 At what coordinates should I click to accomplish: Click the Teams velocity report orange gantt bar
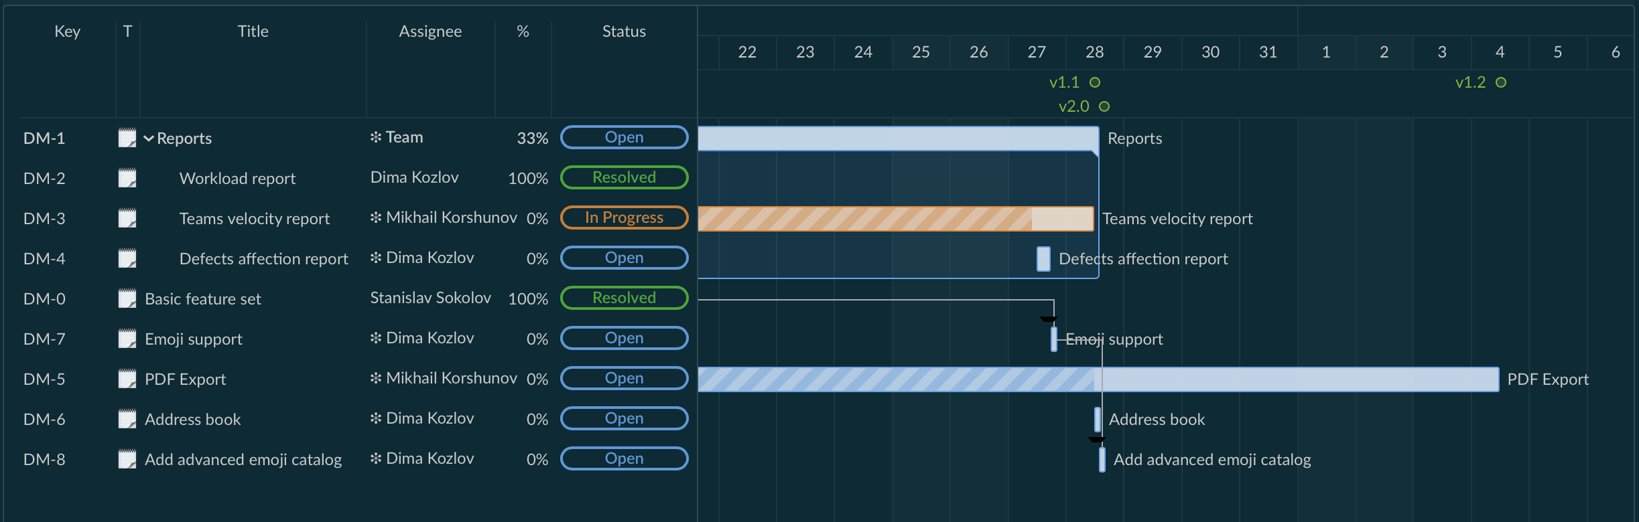coord(895,219)
